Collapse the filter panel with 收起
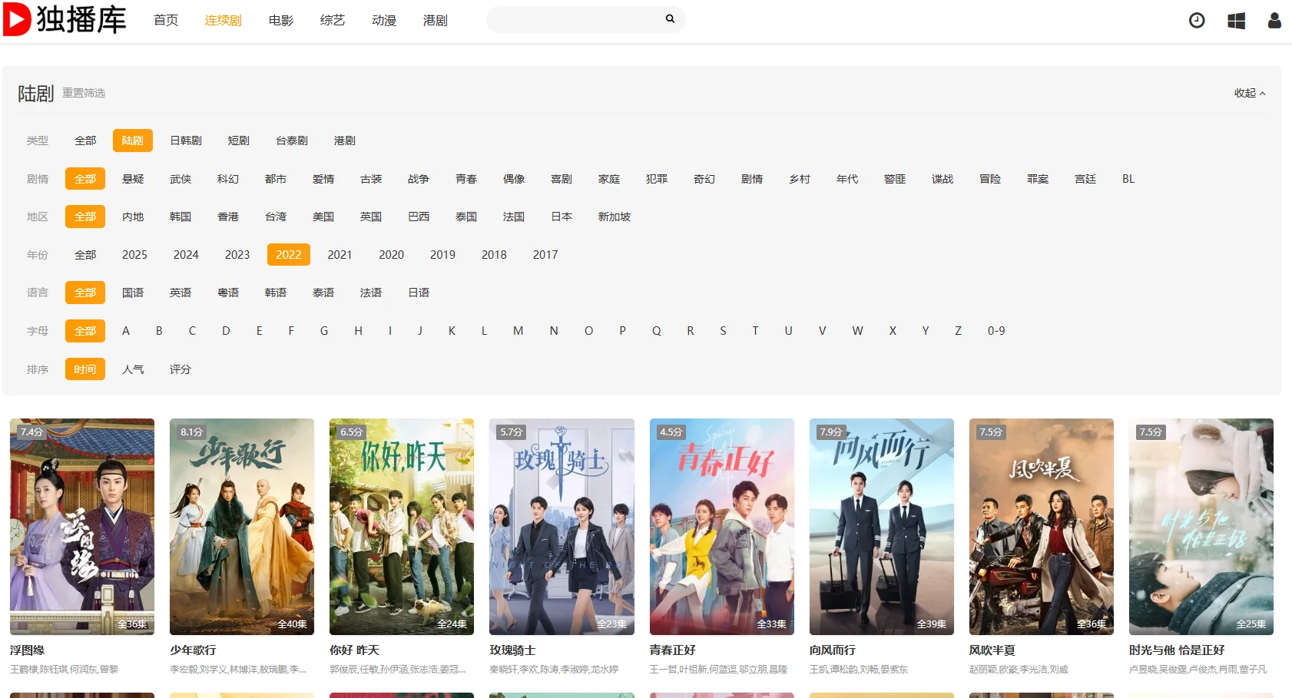The height and width of the screenshot is (698, 1292). point(1250,93)
